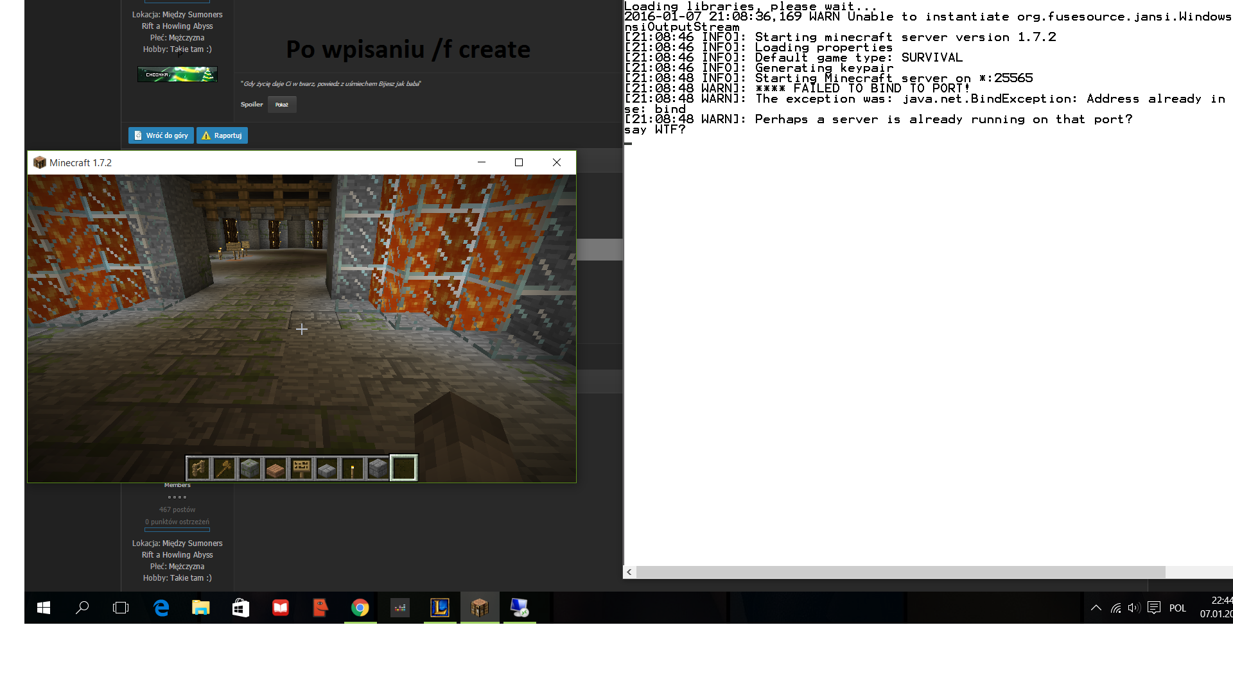Click the Chojnka banner image
Screen dimensions: 1233x693
177,74
